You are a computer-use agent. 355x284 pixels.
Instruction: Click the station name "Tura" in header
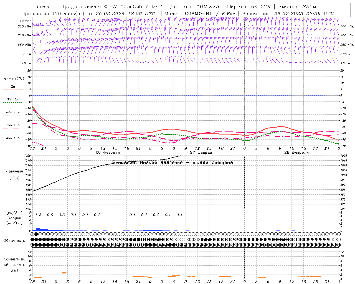tap(43, 7)
